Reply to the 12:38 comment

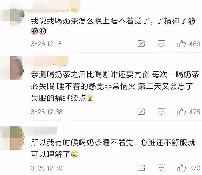pos(161,112)
